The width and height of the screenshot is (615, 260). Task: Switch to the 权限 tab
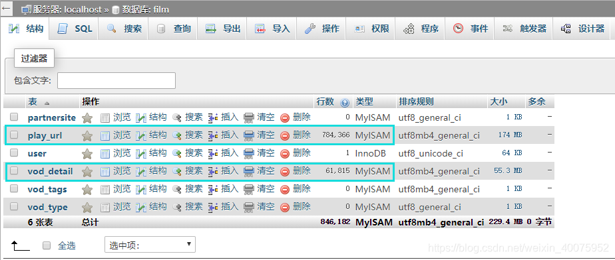(371, 29)
